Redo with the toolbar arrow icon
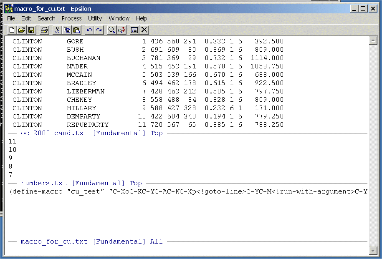 click(99, 30)
